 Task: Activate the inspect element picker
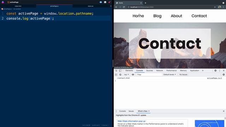116,71
